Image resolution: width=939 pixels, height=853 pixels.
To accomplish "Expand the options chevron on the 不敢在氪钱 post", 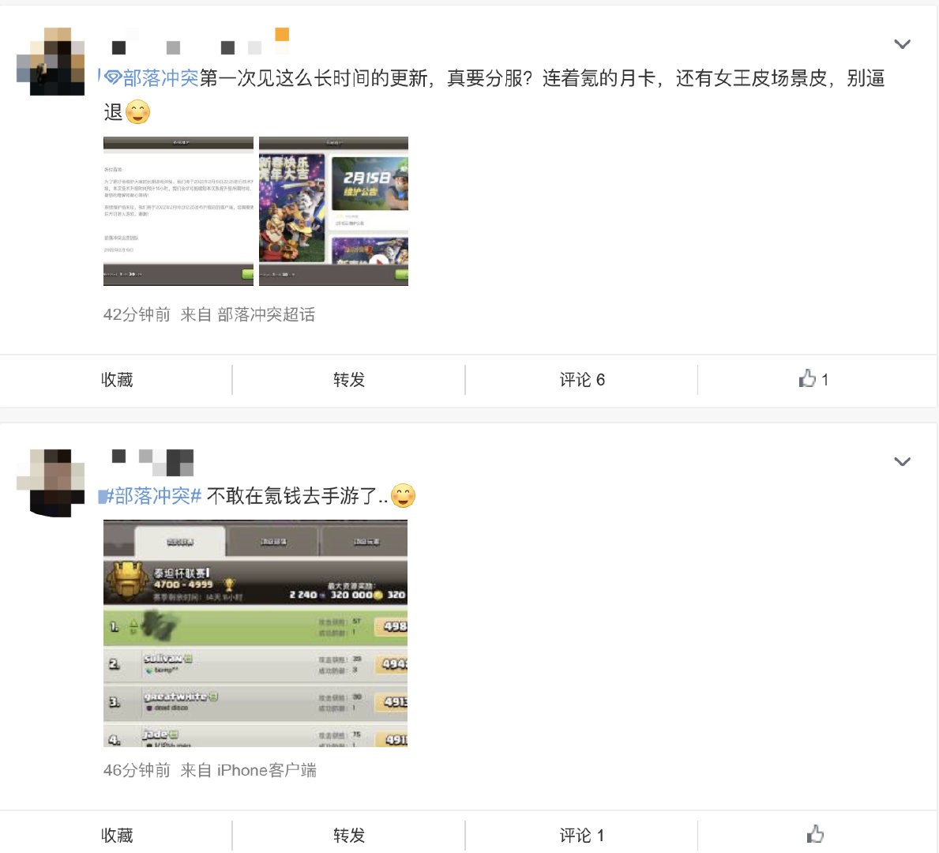I will 902,461.
